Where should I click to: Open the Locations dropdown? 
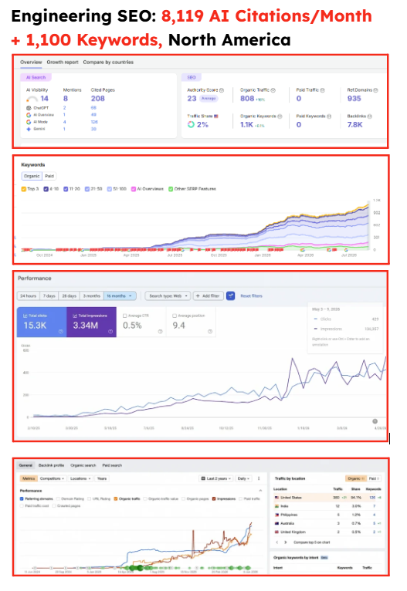(80, 478)
